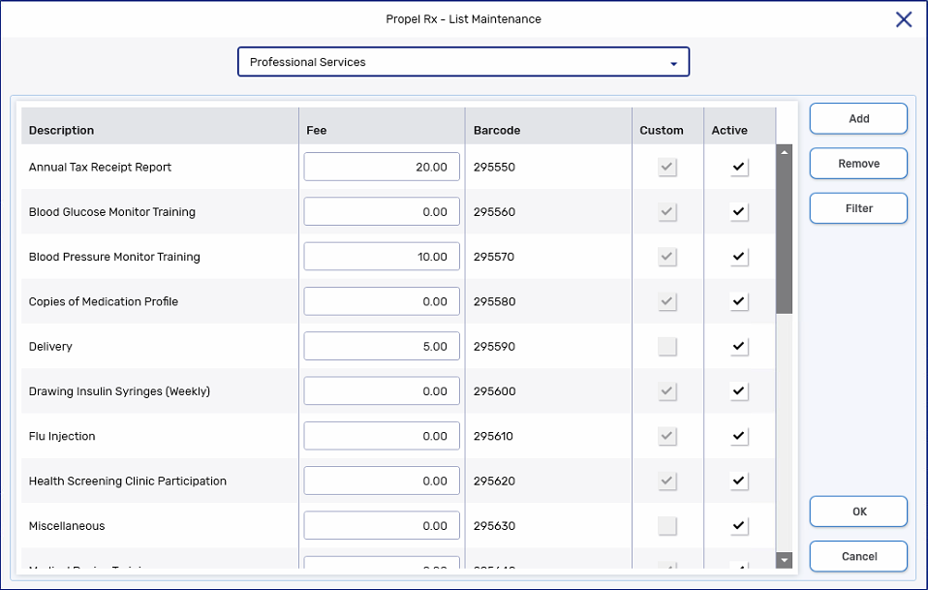Screen dimensions: 928x590
Task: Select the Health Screening Clinic Participation row
Action: 128,481
